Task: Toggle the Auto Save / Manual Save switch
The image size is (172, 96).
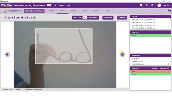Action: coord(85,18)
